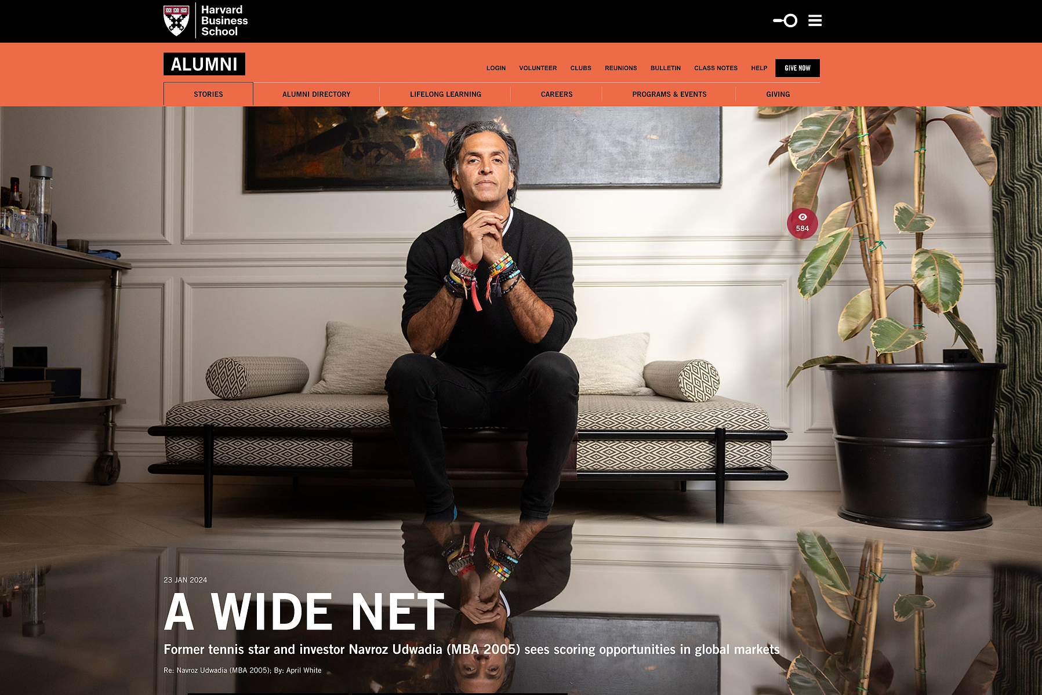
Task: Open the Alumni Directory tab
Action: [x=316, y=94]
